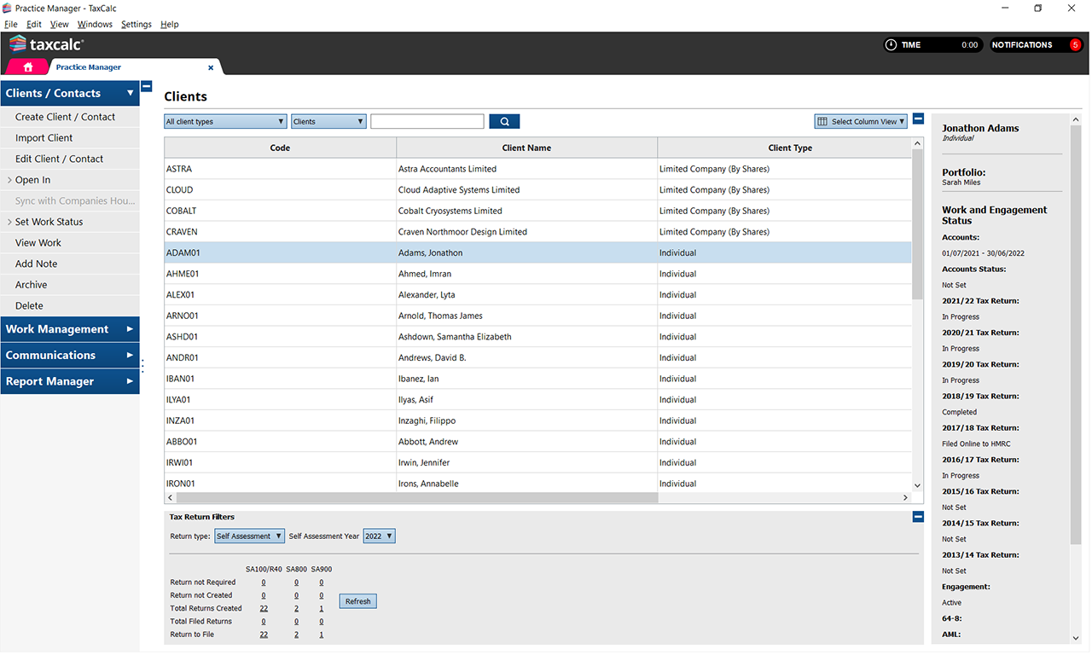1092x655 pixels.
Task: Open the Return type Self Assessment dropdown
Action: [x=248, y=536]
